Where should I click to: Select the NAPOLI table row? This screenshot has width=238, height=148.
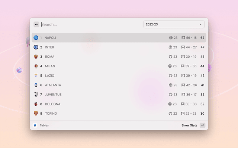(119, 38)
